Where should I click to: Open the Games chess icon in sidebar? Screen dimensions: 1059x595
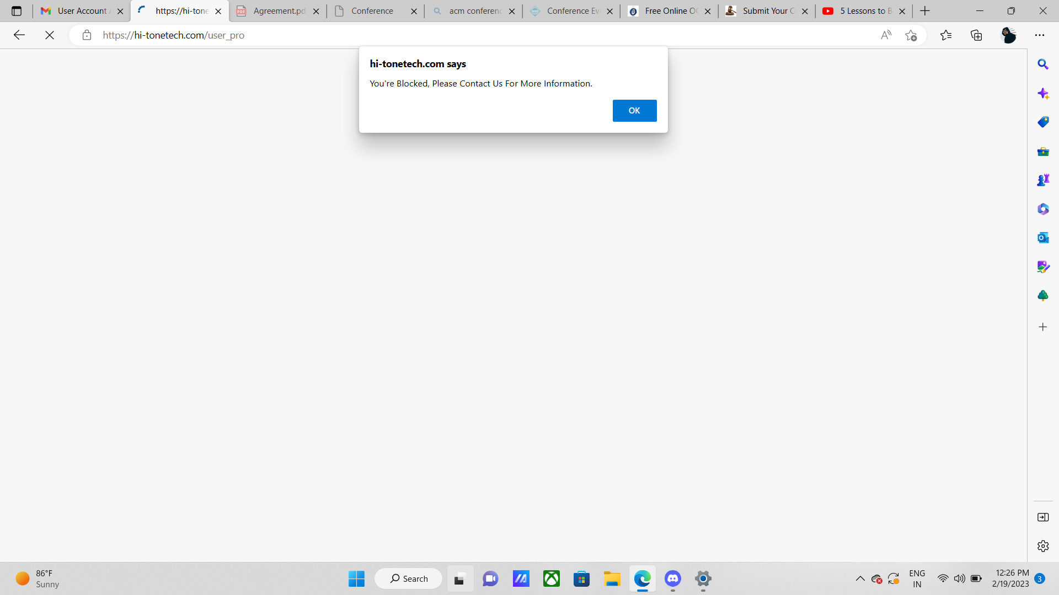(1042, 180)
